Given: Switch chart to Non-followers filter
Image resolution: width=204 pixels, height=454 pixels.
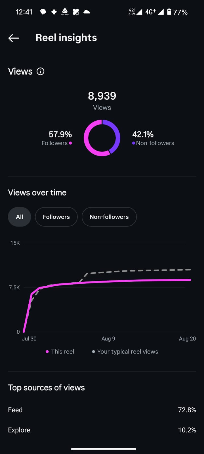Looking at the screenshot, I should click(x=109, y=217).
